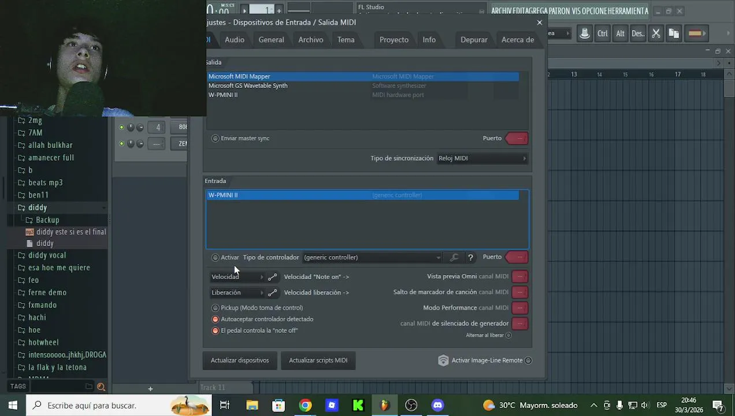The height and width of the screenshot is (416, 735).
Task: Expand the Backup subfolder
Action: click(x=47, y=220)
